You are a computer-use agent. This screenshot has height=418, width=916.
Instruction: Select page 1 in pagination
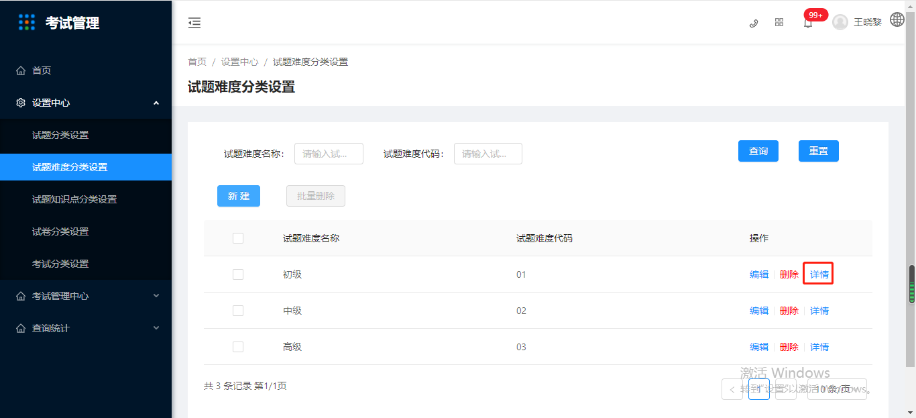[x=759, y=389]
